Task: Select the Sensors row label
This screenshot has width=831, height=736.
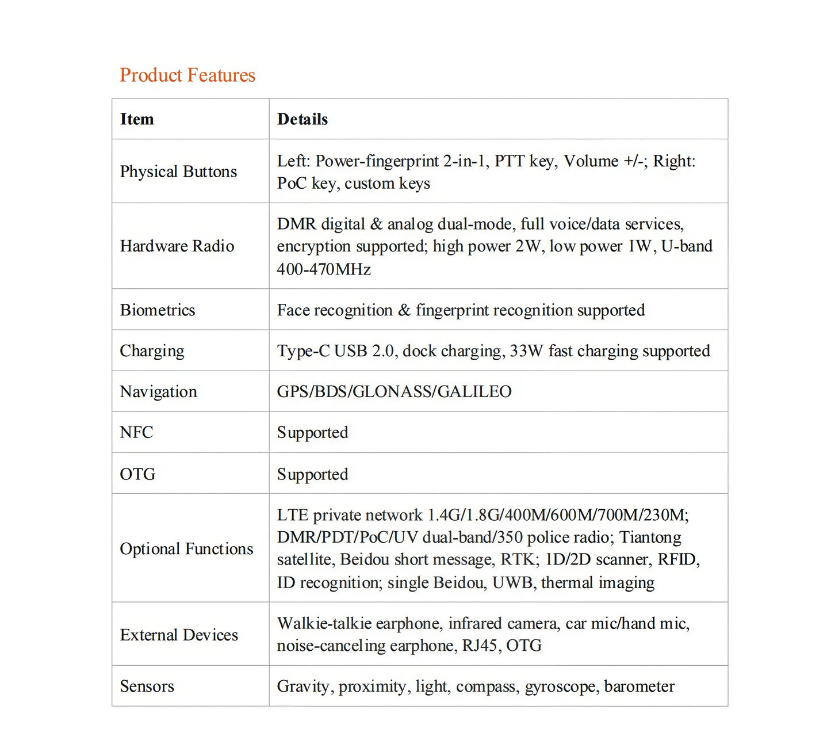Action: tap(147, 686)
